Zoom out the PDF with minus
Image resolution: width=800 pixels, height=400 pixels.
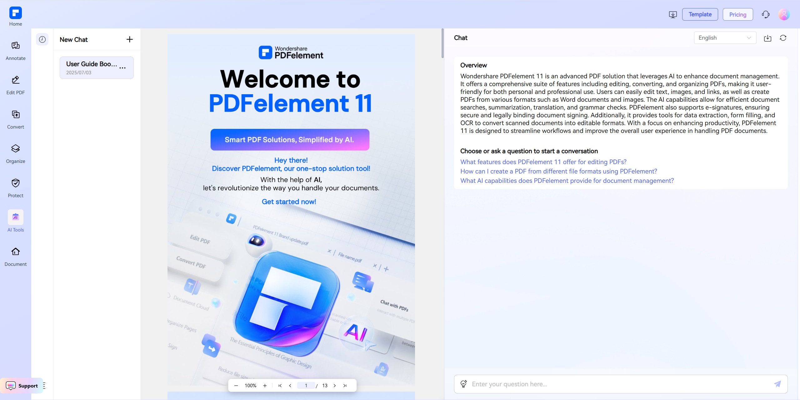(x=236, y=386)
